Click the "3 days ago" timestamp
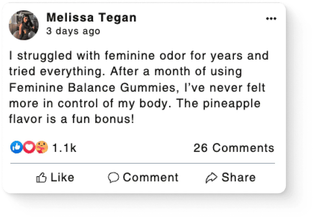Screen dimensions: 319x224 coord(73,31)
